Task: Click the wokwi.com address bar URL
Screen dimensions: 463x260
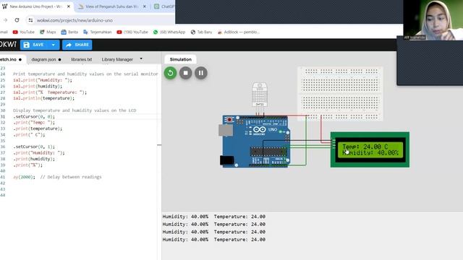Action: (x=75, y=20)
